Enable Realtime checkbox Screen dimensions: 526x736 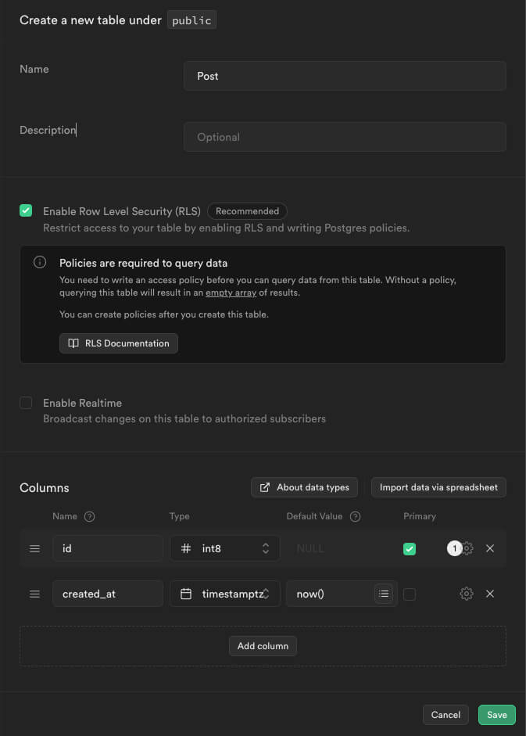coord(26,403)
